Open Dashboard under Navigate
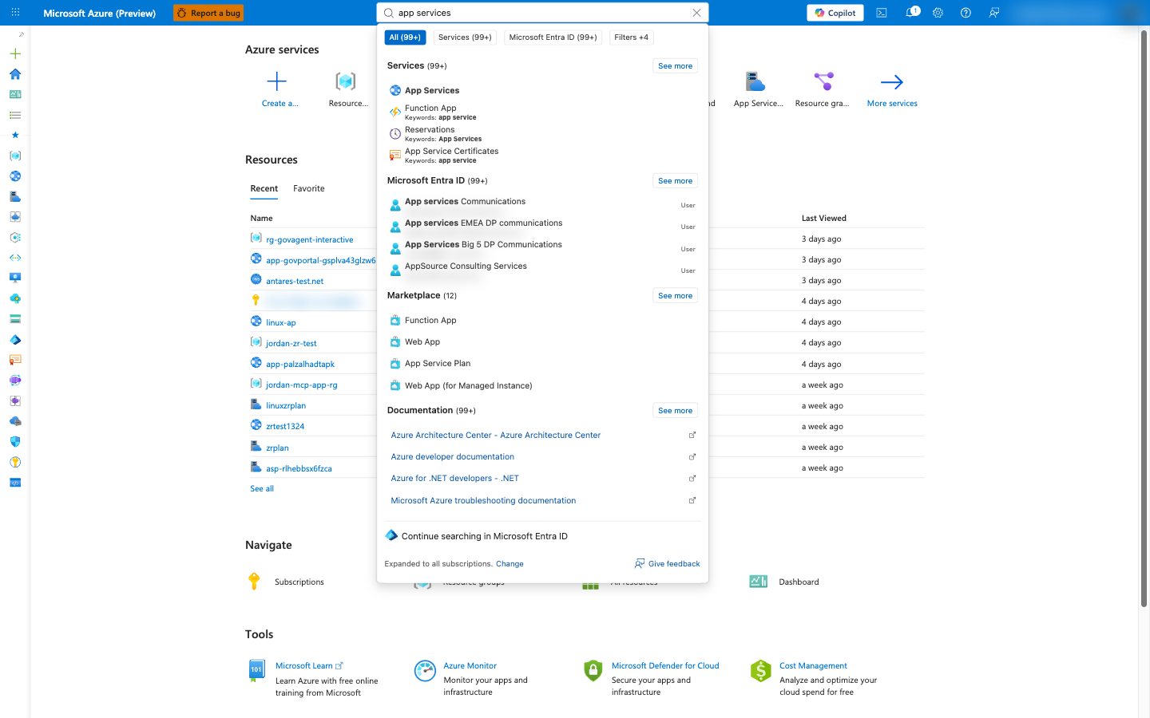This screenshot has height=718, width=1150. 799,582
